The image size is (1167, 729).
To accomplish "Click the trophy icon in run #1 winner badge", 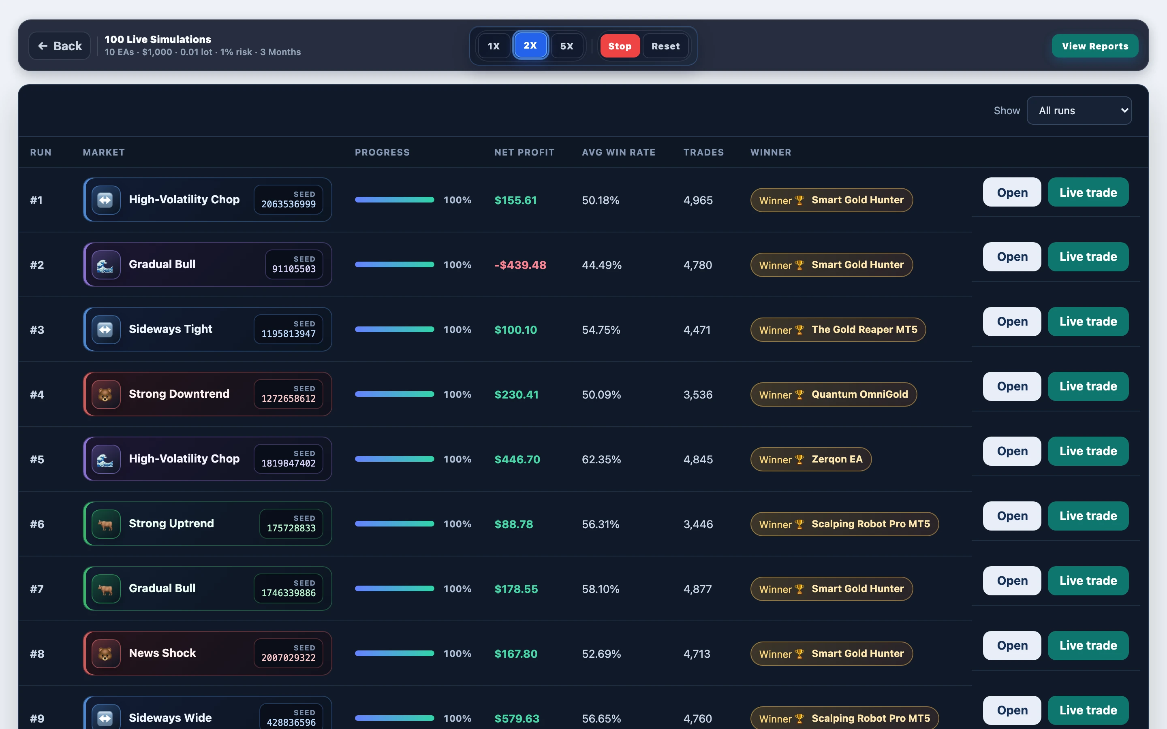I will point(799,200).
